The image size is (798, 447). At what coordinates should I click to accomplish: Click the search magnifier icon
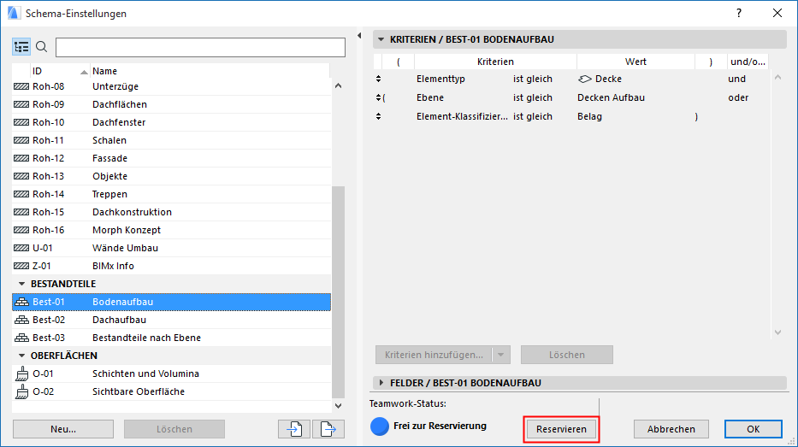(42, 47)
